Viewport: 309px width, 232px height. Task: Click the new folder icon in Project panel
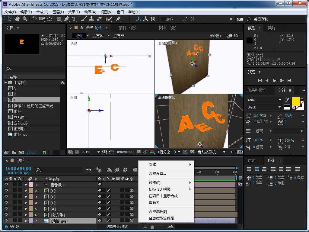click(14, 152)
